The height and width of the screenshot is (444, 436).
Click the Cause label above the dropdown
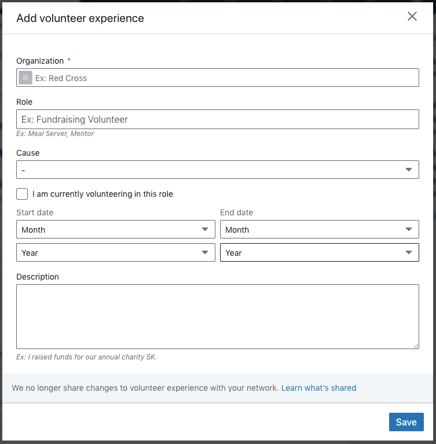coord(28,153)
